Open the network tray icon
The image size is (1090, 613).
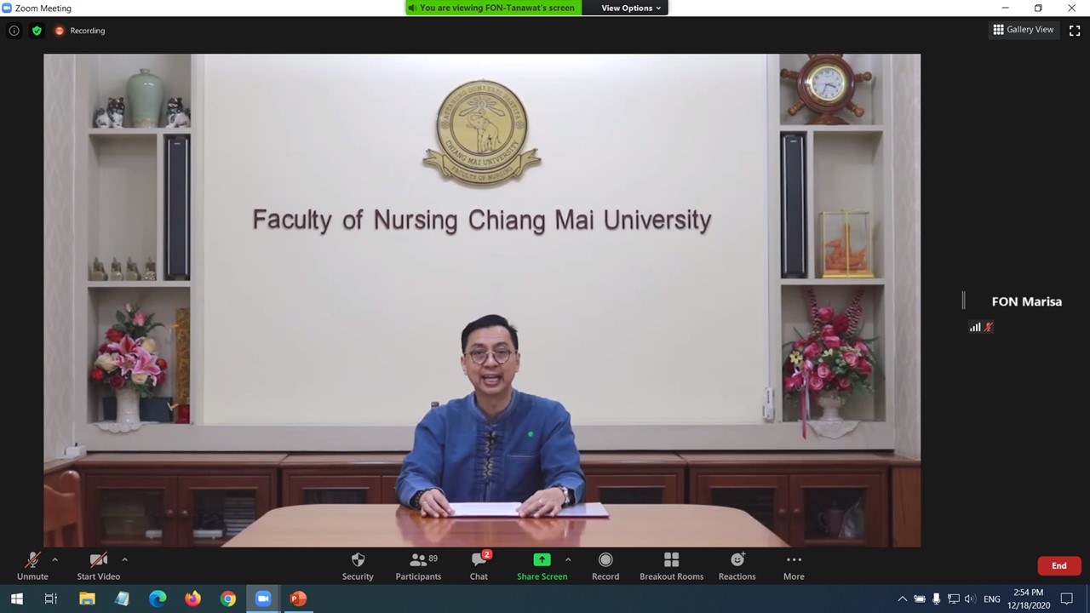click(954, 599)
